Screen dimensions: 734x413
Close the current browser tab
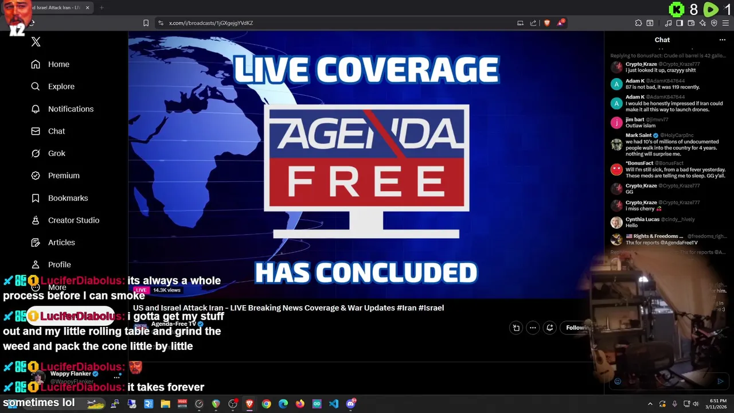[x=87, y=7]
